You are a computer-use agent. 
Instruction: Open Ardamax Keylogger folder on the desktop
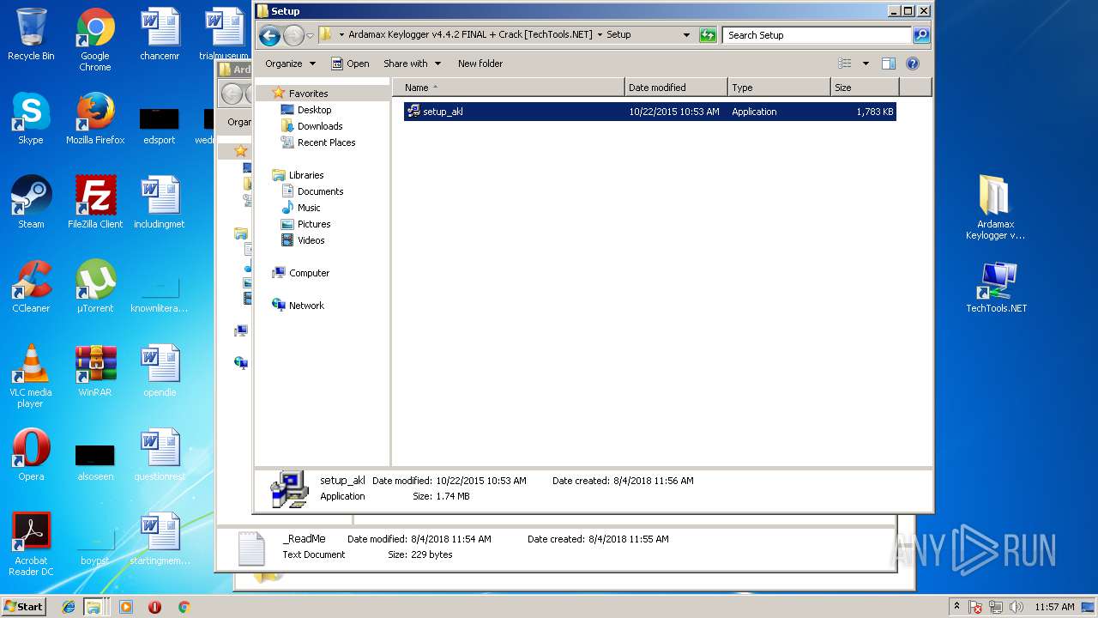click(995, 208)
